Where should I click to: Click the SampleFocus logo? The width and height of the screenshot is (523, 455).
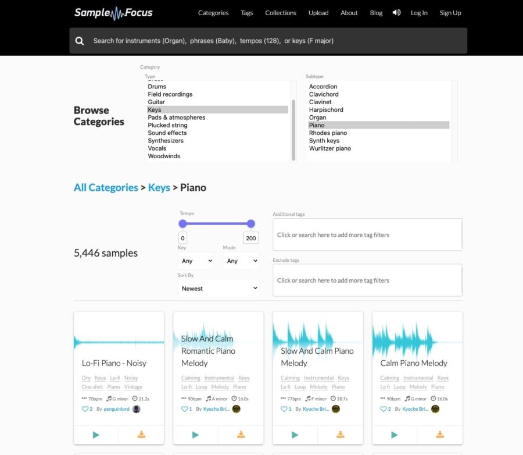[113, 12]
